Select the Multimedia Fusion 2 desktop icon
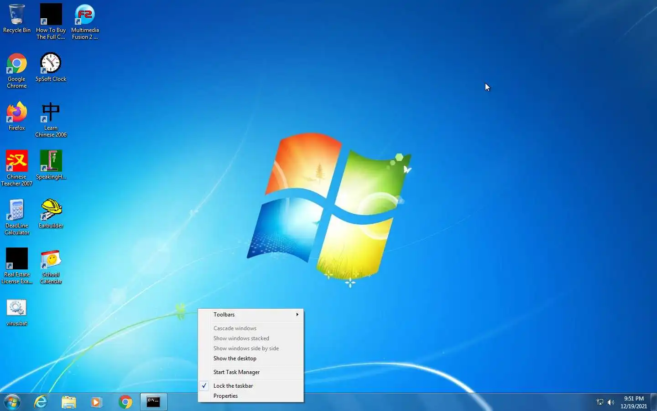Viewport: 657px width, 411px height. click(x=85, y=21)
